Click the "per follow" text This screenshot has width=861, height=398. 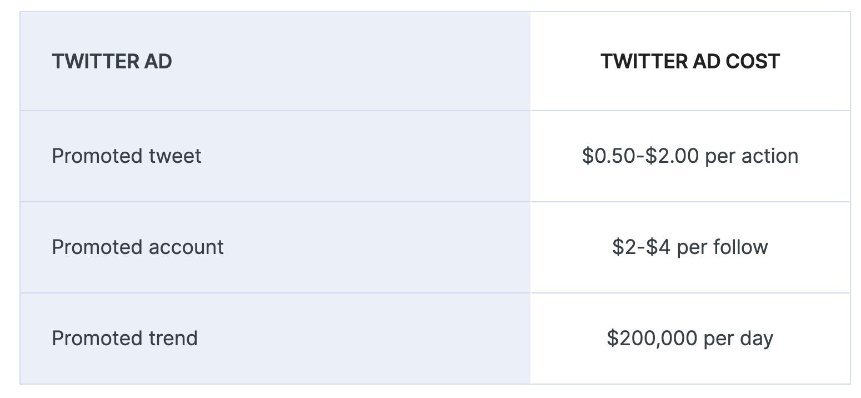723,247
